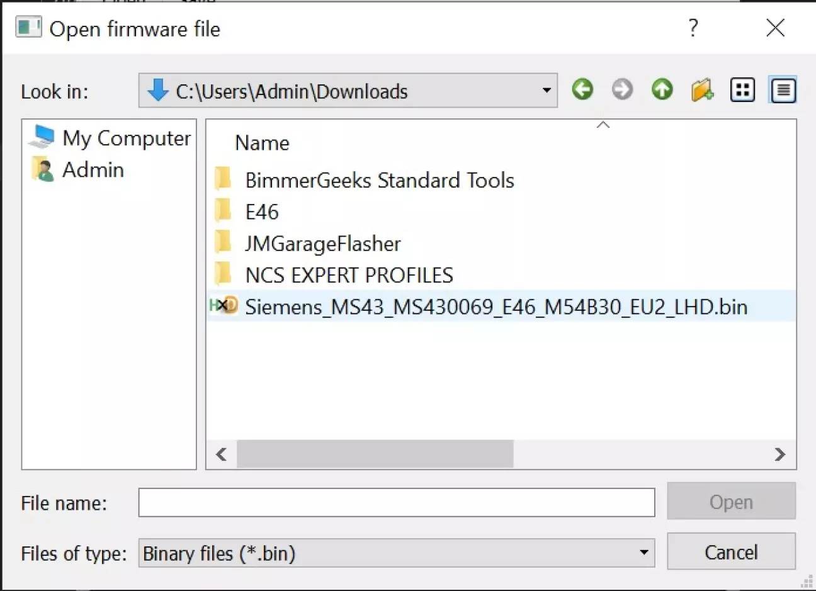Click the Open button
This screenshot has width=816, height=591.
[731, 502]
